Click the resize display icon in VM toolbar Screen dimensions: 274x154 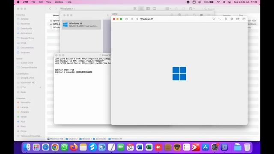(220, 19)
